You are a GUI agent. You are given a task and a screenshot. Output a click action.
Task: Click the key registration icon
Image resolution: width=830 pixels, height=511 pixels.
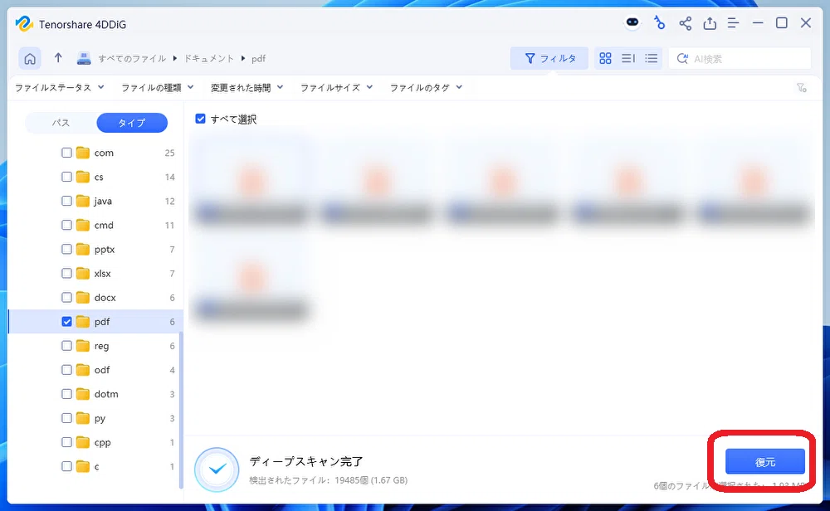[x=659, y=22]
